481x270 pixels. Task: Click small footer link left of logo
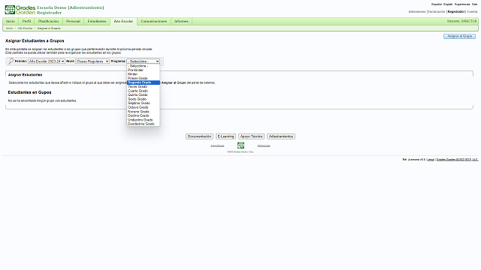(217, 145)
